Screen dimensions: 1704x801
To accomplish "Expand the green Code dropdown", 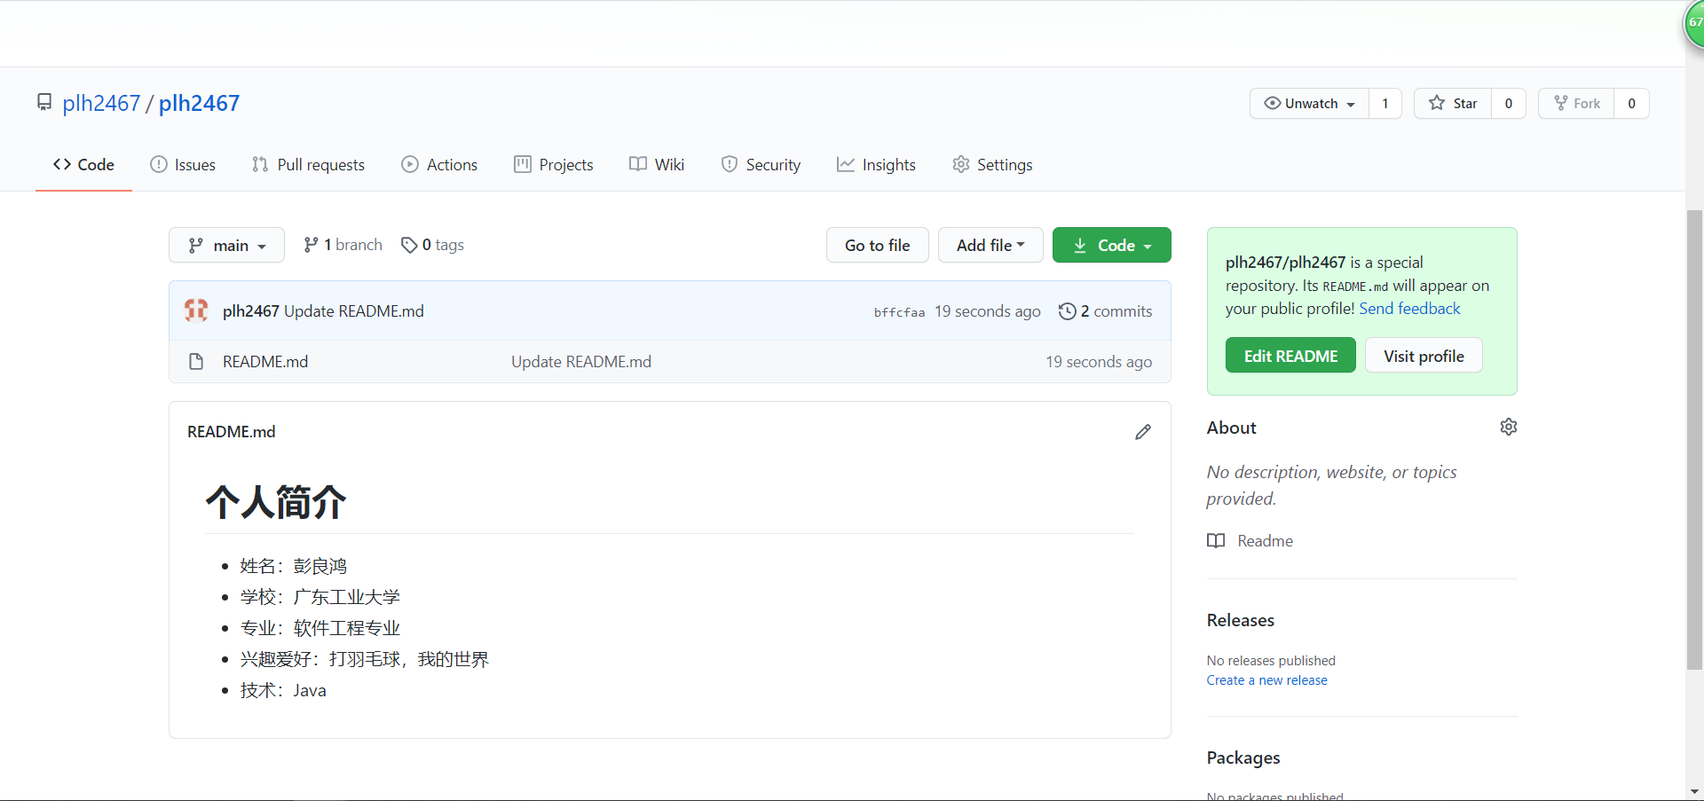I will click(x=1111, y=245).
